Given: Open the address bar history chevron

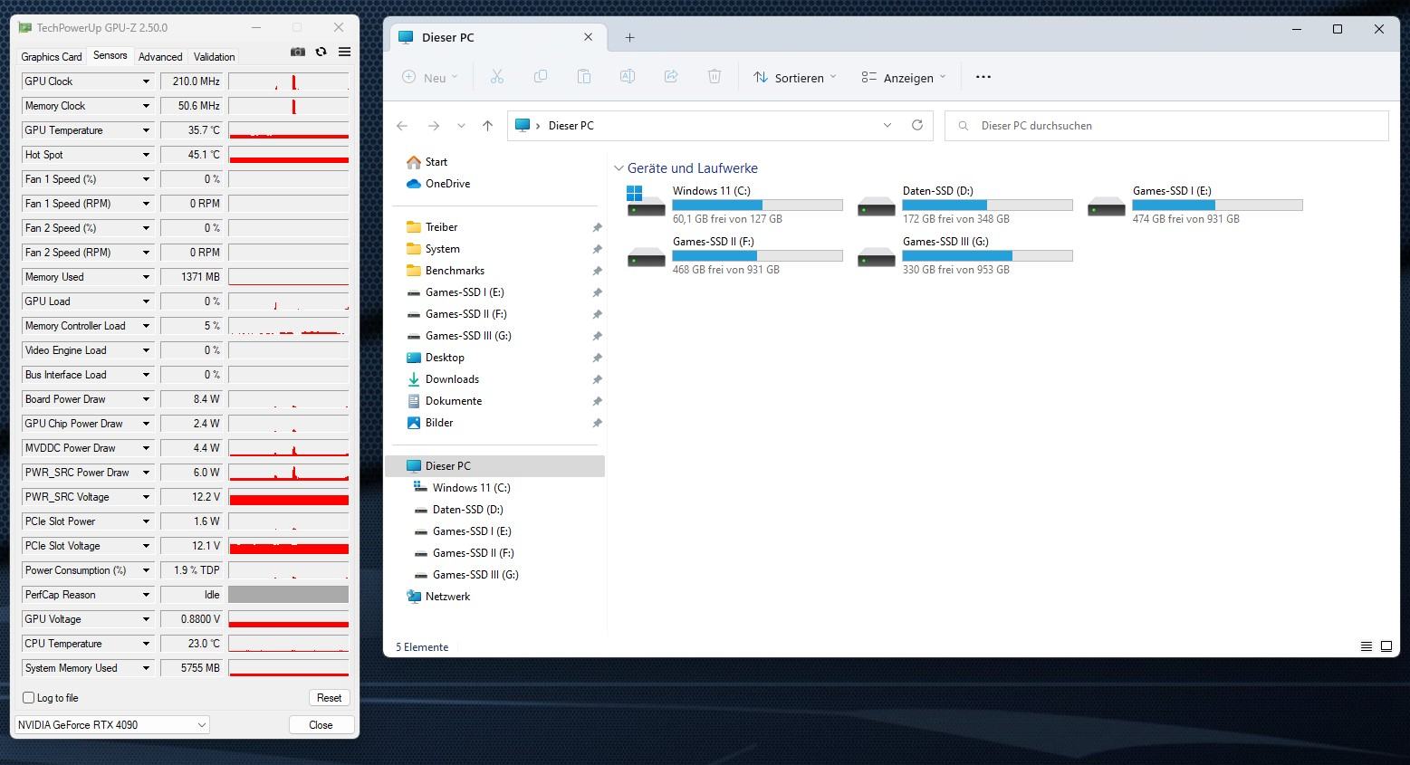Looking at the screenshot, I should [887, 125].
